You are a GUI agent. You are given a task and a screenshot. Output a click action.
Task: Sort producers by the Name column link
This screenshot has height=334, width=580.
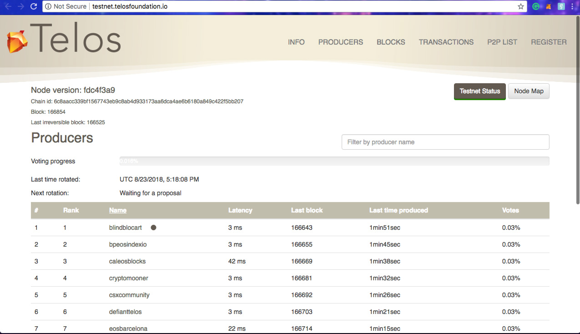coord(118,210)
